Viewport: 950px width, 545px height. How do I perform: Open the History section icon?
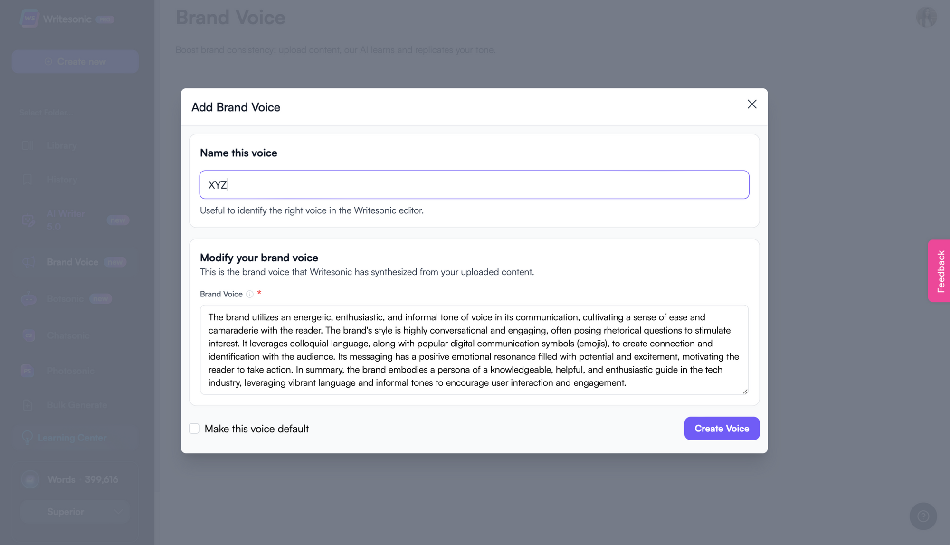[x=28, y=180]
